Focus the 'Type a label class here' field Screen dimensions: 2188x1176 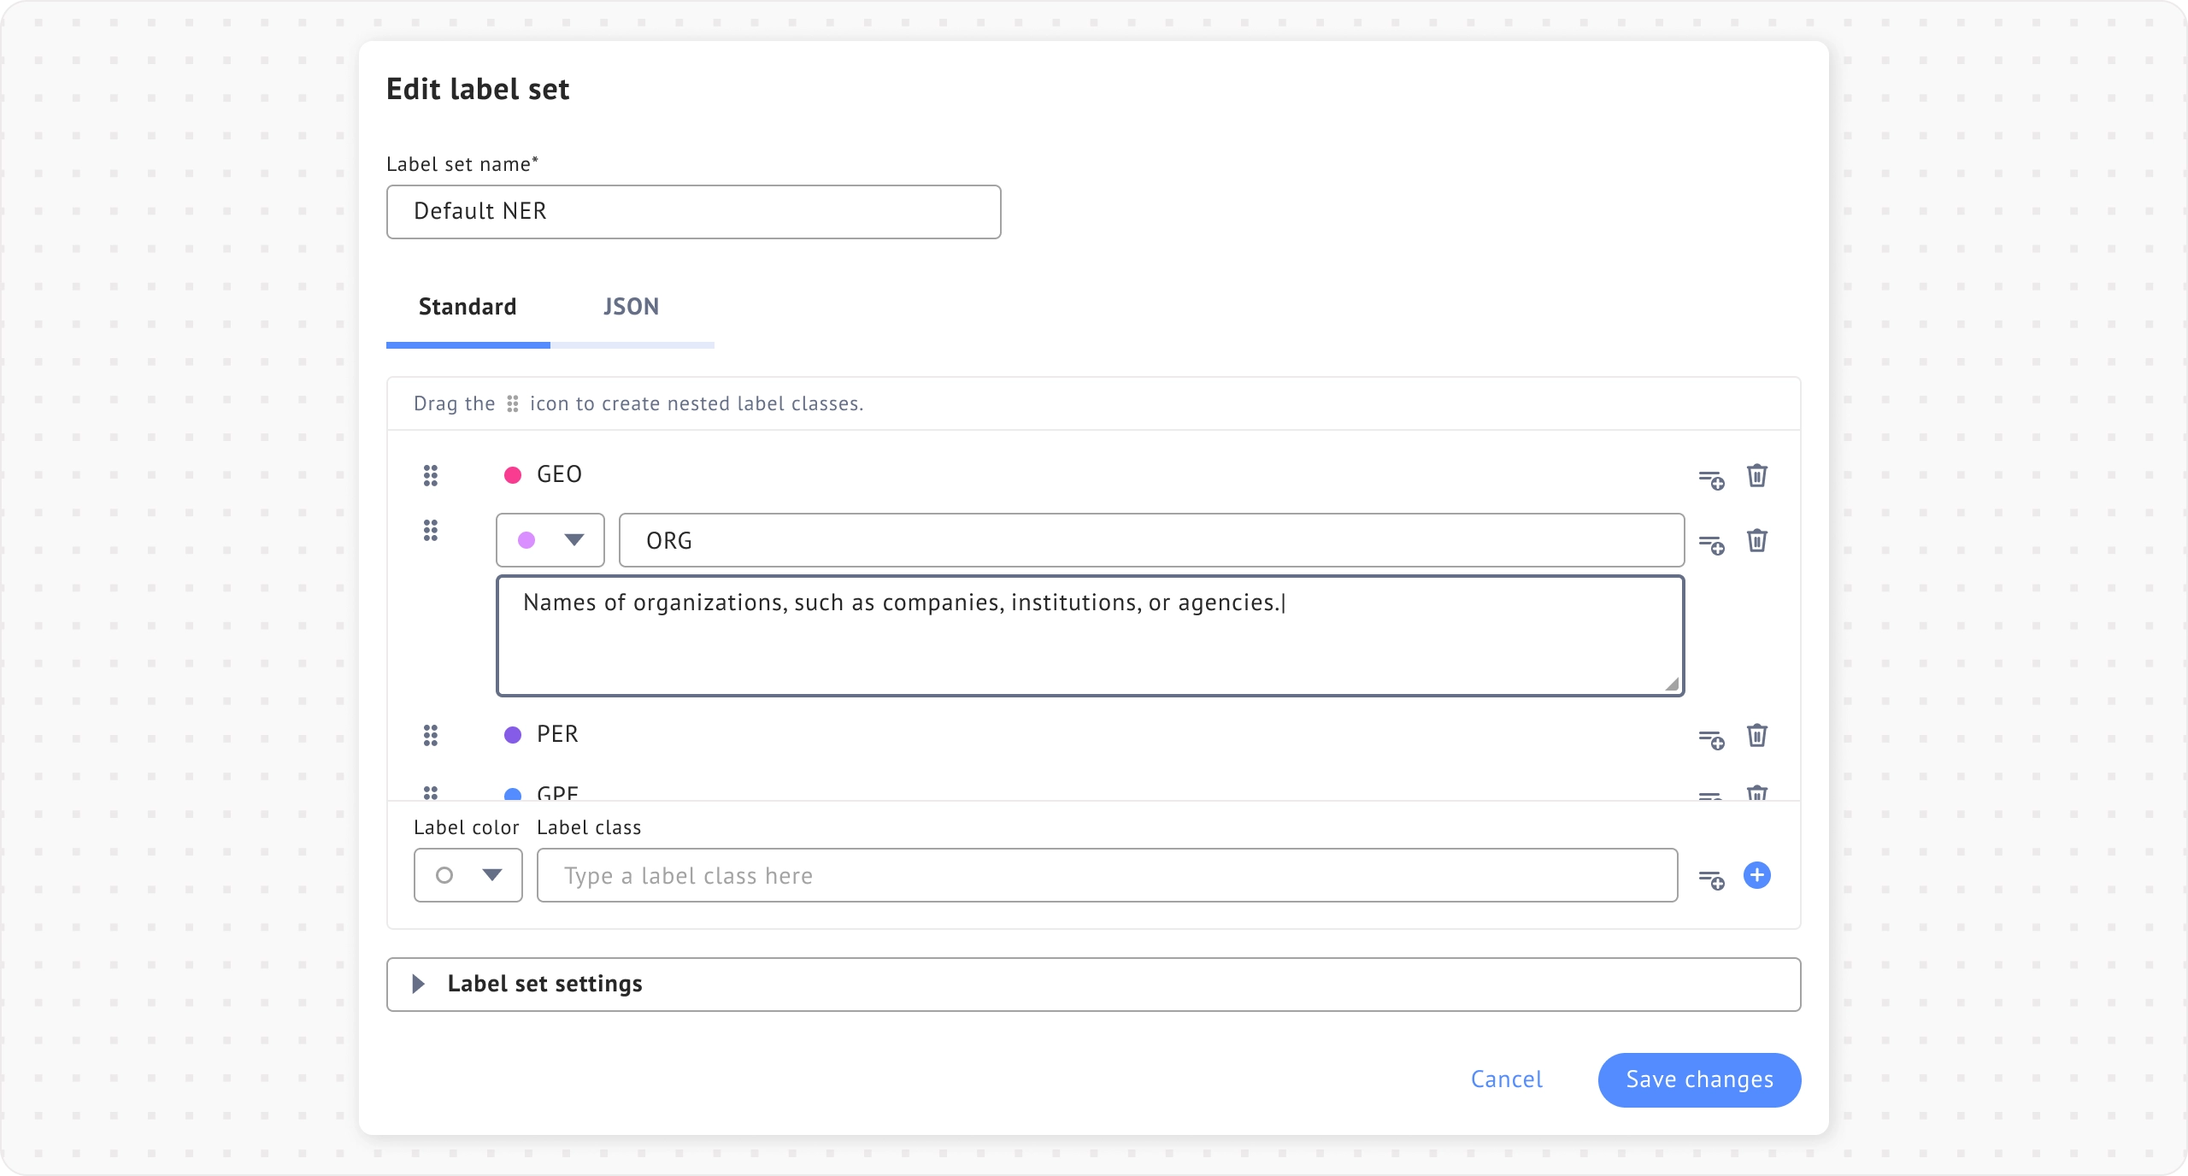click(x=1107, y=875)
